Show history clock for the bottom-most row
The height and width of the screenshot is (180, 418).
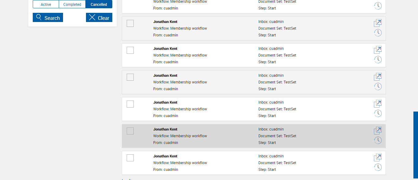pos(378,167)
